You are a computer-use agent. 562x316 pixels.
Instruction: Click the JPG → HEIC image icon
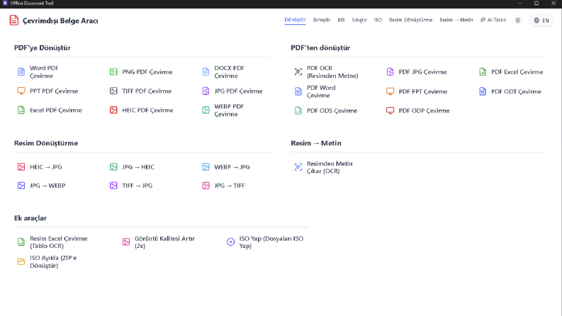[x=113, y=167]
